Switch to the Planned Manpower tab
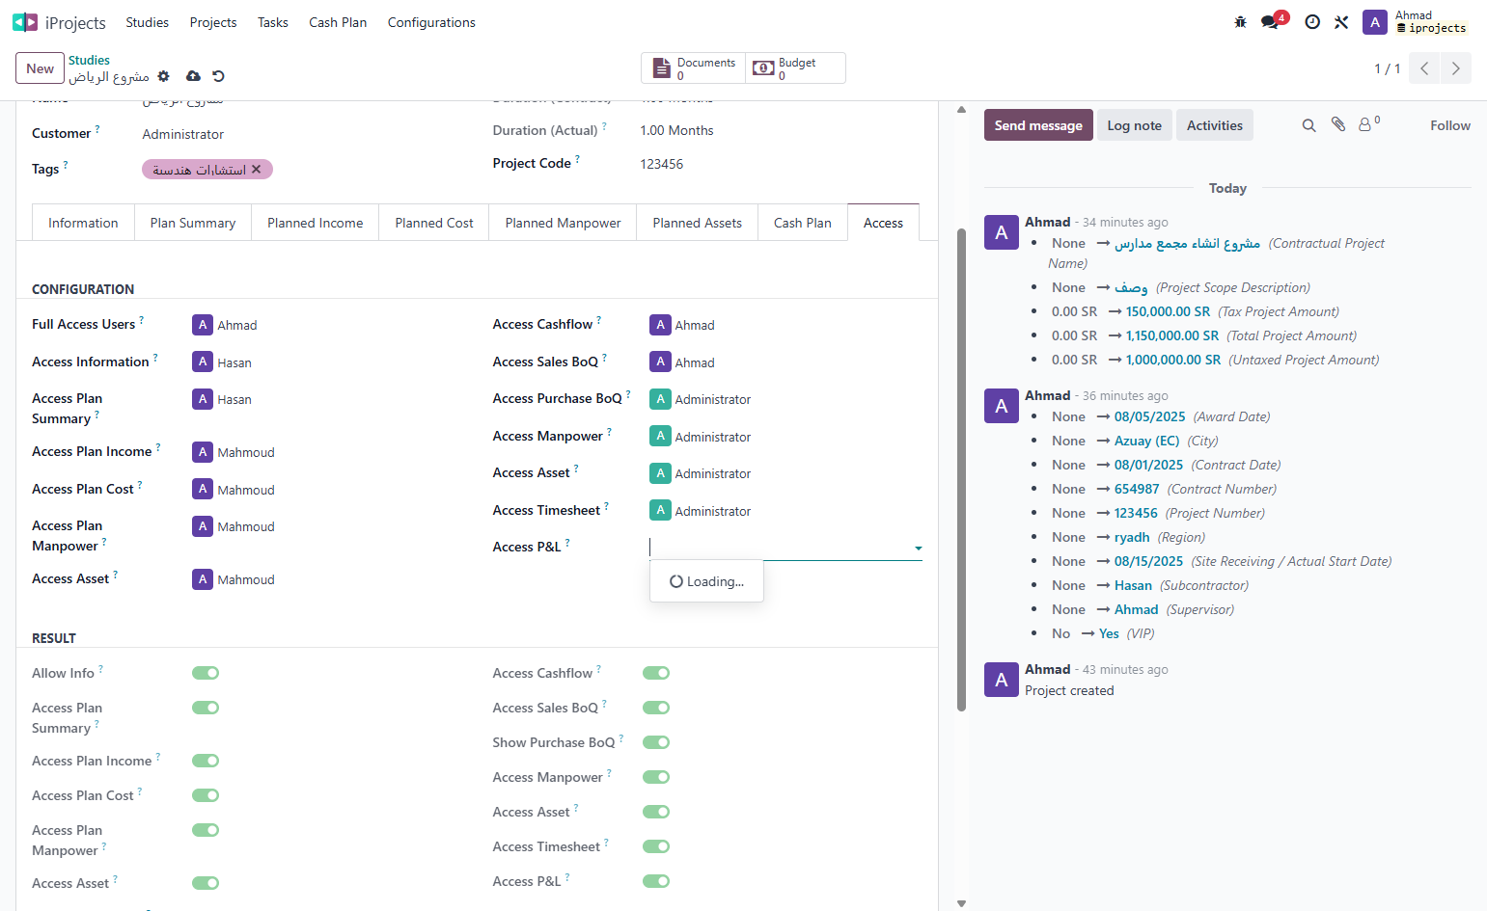1487x911 pixels. tap(563, 223)
